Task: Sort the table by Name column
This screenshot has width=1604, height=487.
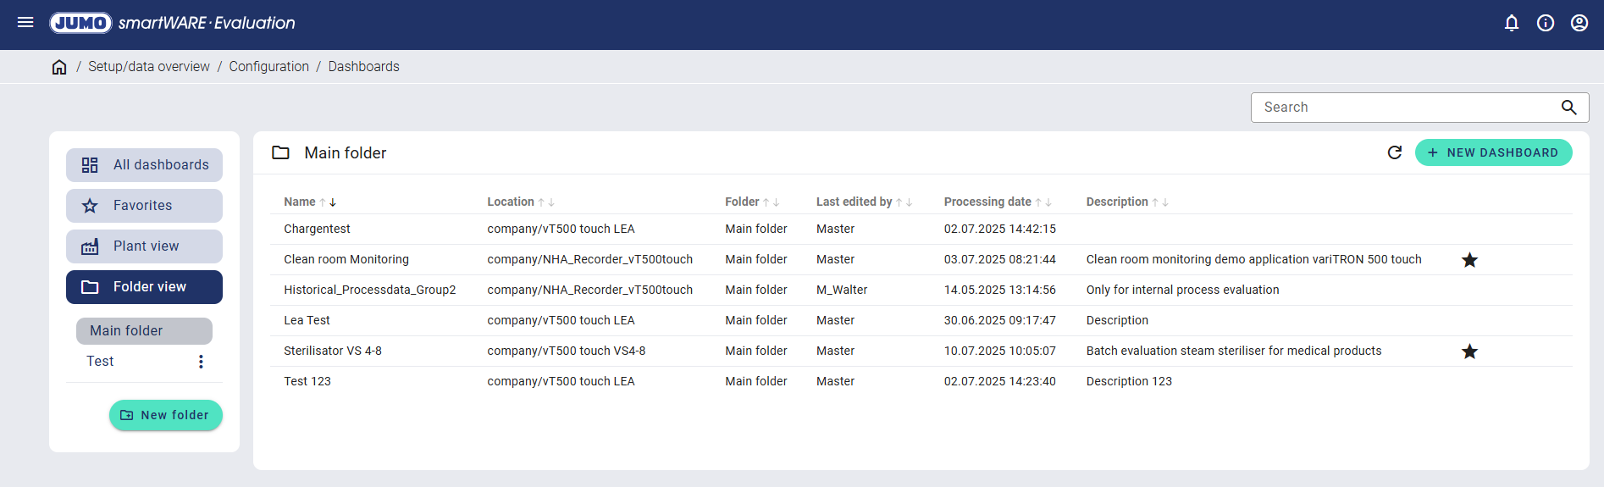Action: [x=300, y=202]
